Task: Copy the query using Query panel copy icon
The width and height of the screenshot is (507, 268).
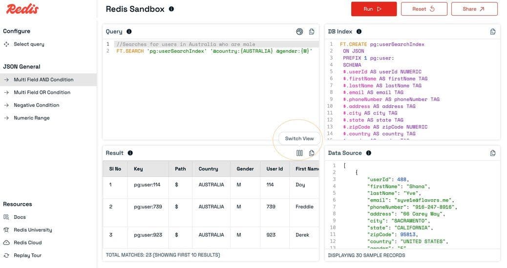Action: pos(312,32)
